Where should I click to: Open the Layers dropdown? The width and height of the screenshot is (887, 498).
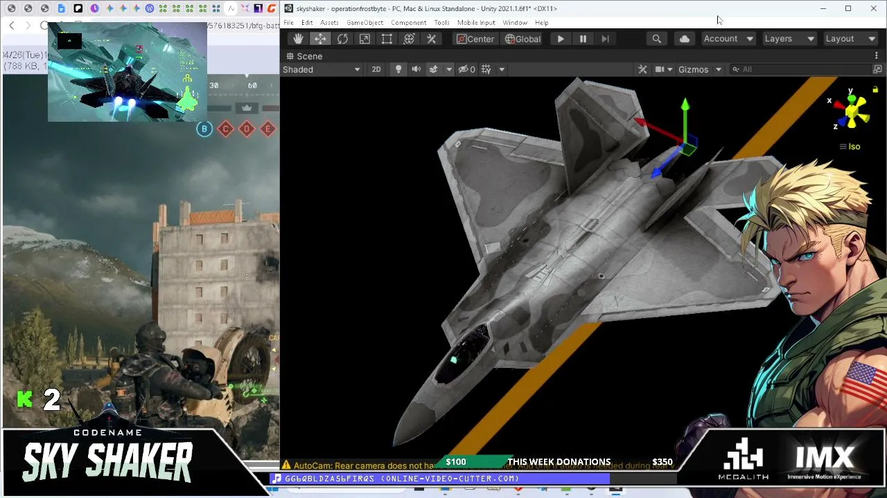[x=789, y=39]
